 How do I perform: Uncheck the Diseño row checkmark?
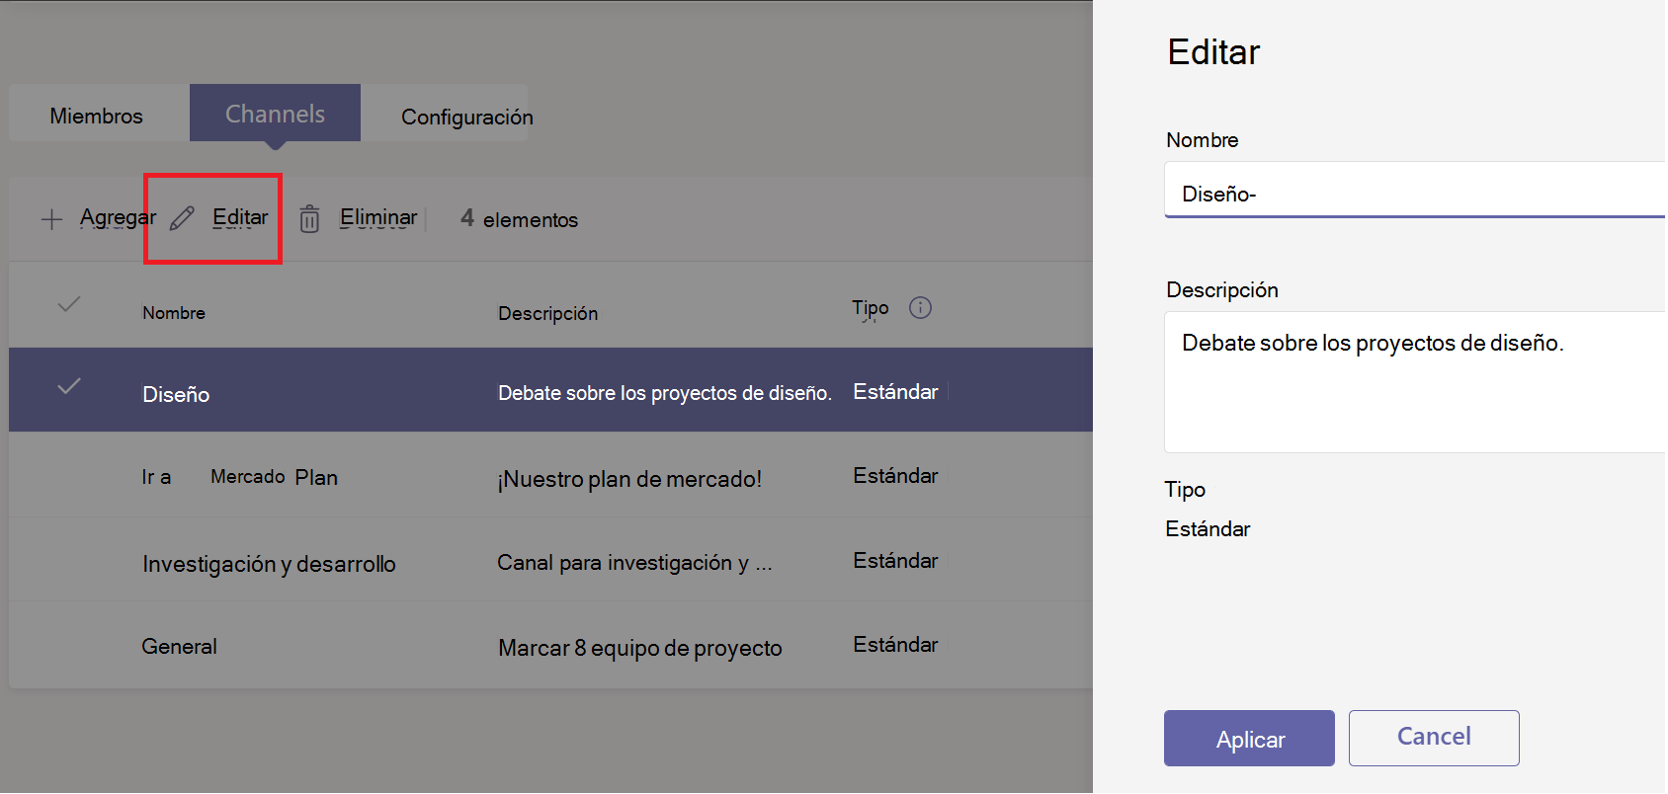coord(68,386)
